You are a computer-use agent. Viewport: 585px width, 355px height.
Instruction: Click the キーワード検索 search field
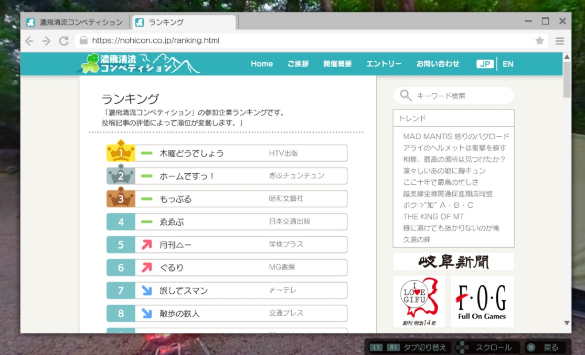459,96
